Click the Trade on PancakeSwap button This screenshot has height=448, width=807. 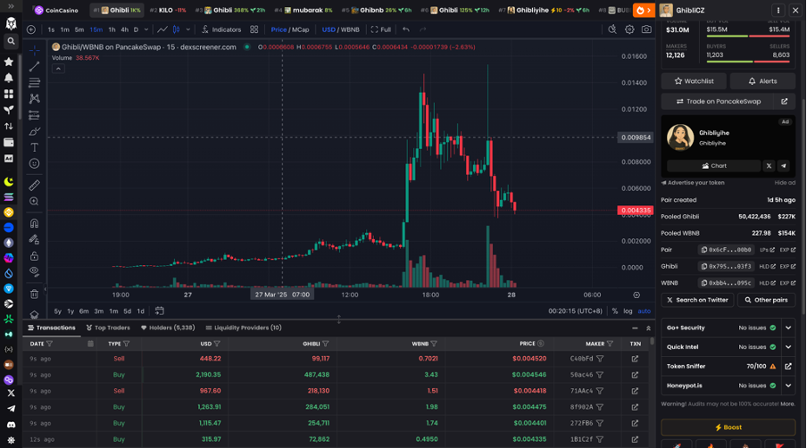point(718,102)
